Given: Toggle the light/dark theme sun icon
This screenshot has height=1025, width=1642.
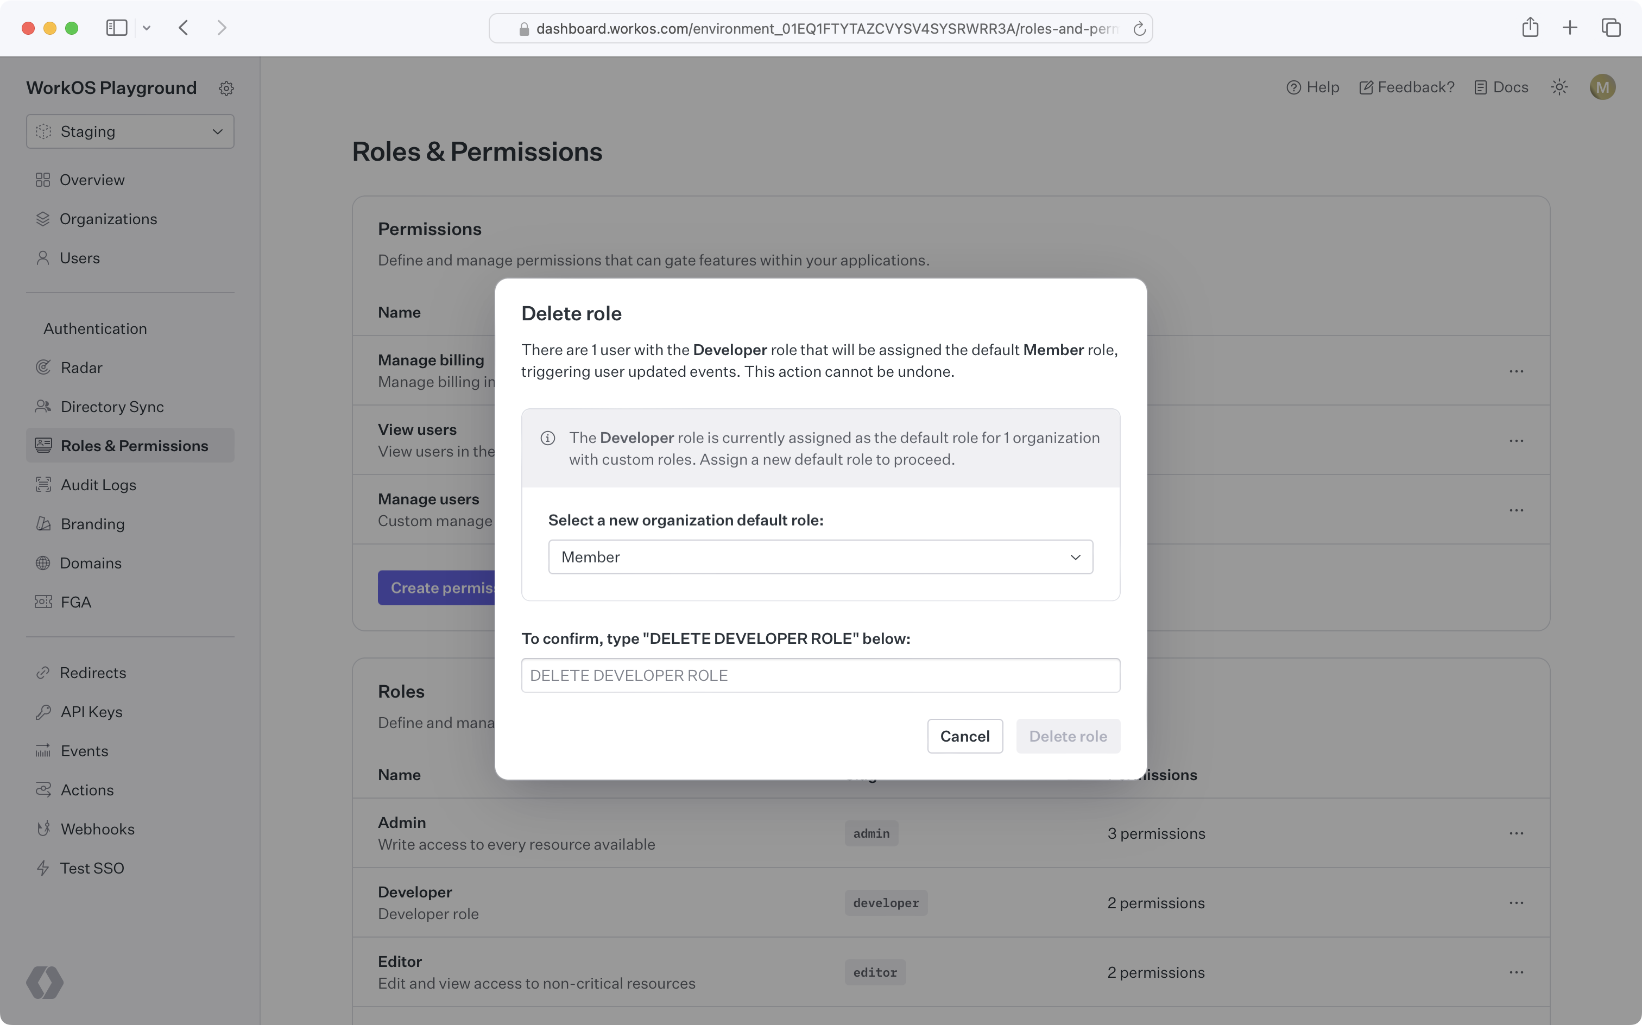Looking at the screenshot, I should point(1558,87).
